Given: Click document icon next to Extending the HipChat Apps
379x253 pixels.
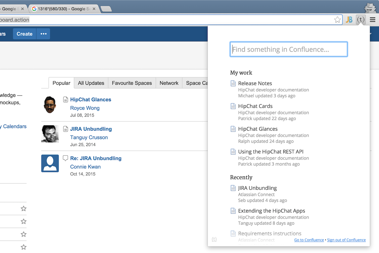Looking at the screenshot, I should [233, 211].
